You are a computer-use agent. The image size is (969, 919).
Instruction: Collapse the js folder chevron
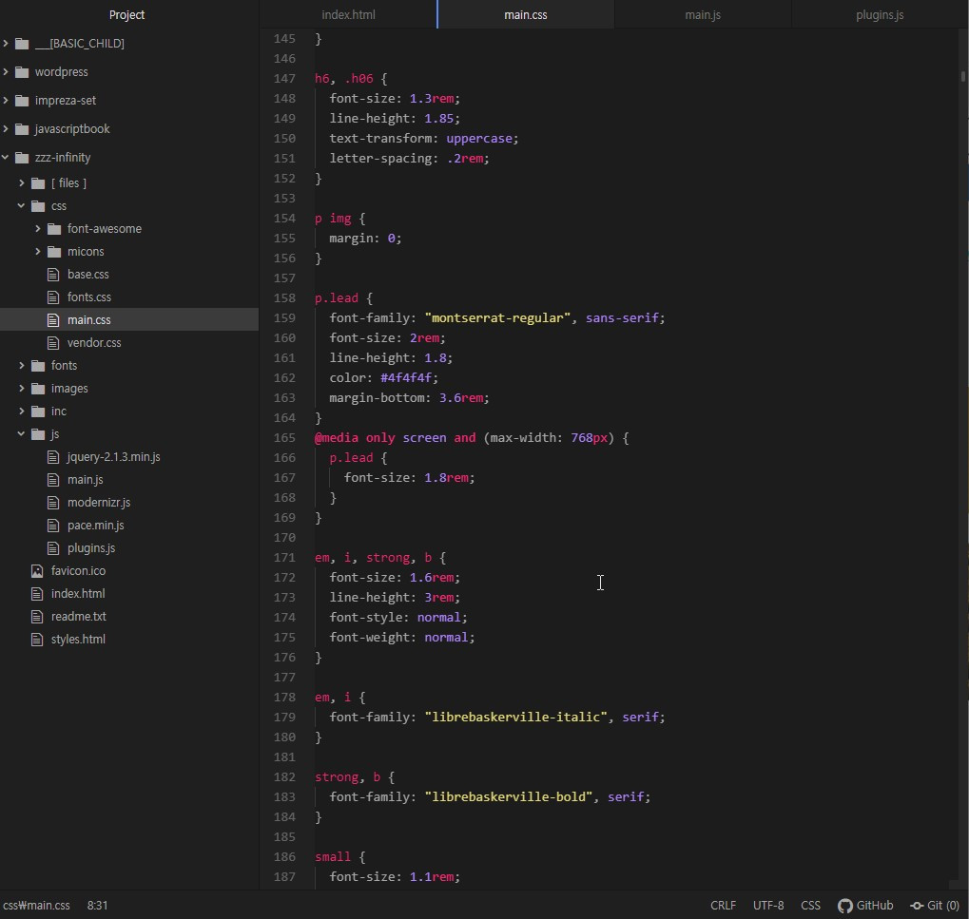click(22, 433)
